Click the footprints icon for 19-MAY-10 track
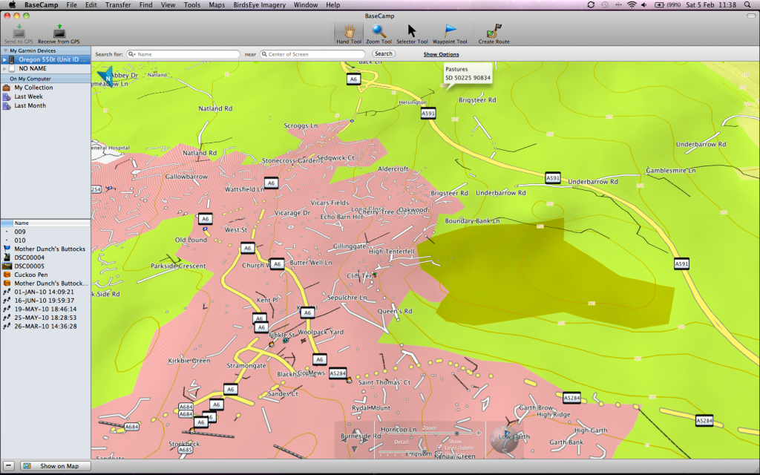760x475 pixels. click(x=7, y=309)
